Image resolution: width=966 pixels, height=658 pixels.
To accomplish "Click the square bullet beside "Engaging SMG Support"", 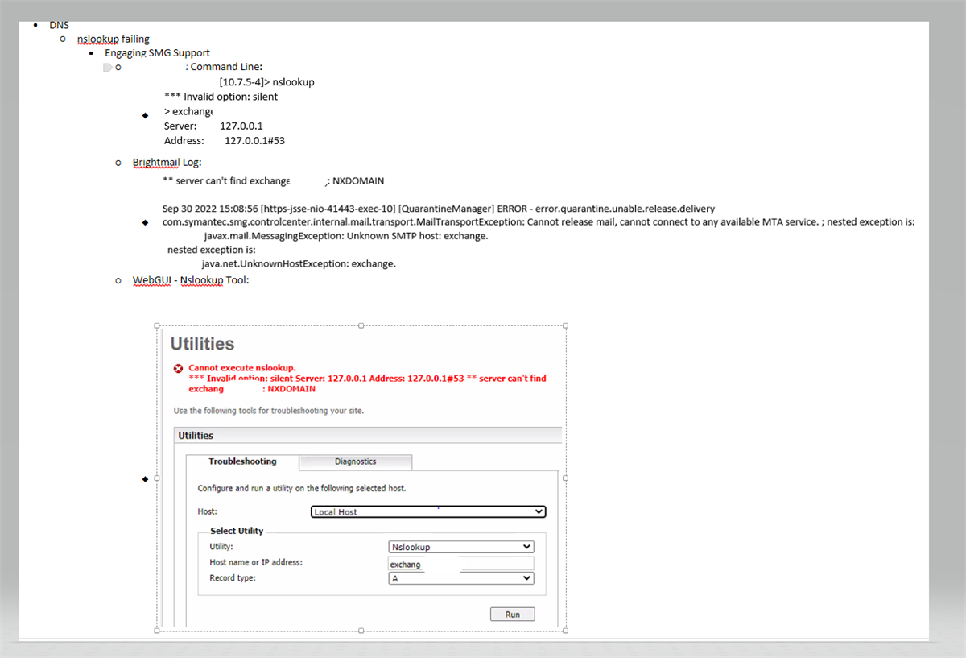I will 91,52.
